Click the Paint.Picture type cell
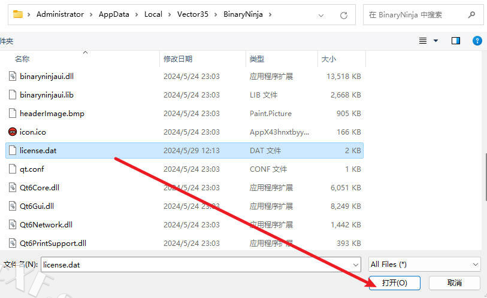 pyautogui.click(x=271, y=113)
